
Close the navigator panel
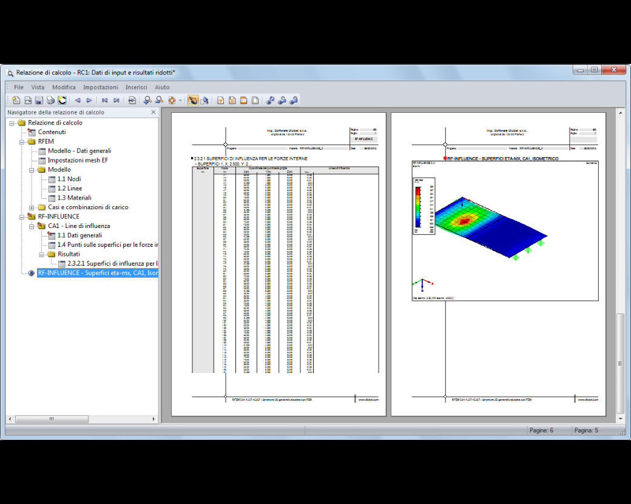click(154, 112)
